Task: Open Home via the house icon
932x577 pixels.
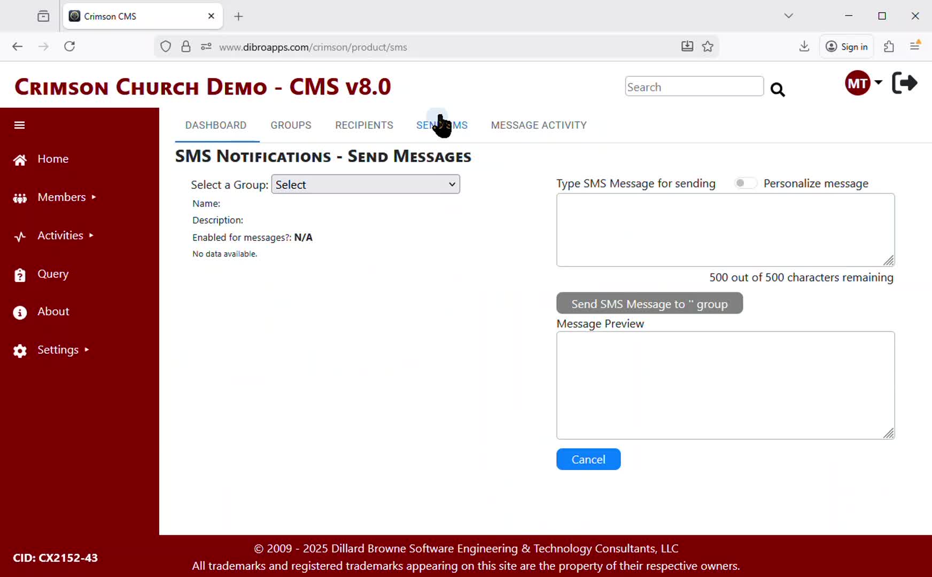Action: pos(20,160)
